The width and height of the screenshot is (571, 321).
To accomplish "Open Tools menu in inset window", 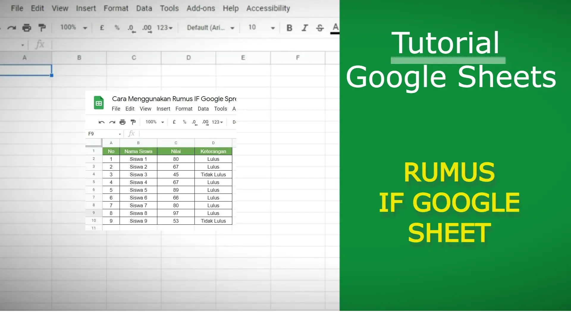I will 220,109.
